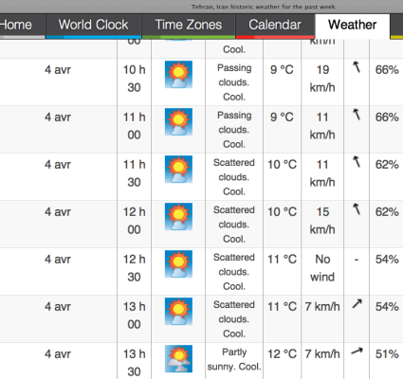Open the World Clock tab
The height and width of the screenshot is (379, 403).
(94, 25)
